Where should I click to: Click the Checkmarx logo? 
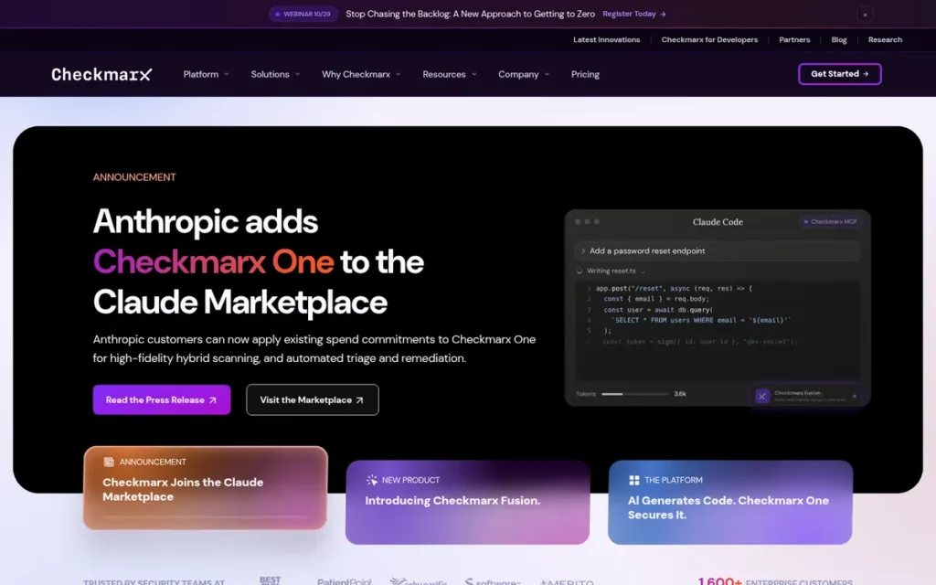[101, 74]
